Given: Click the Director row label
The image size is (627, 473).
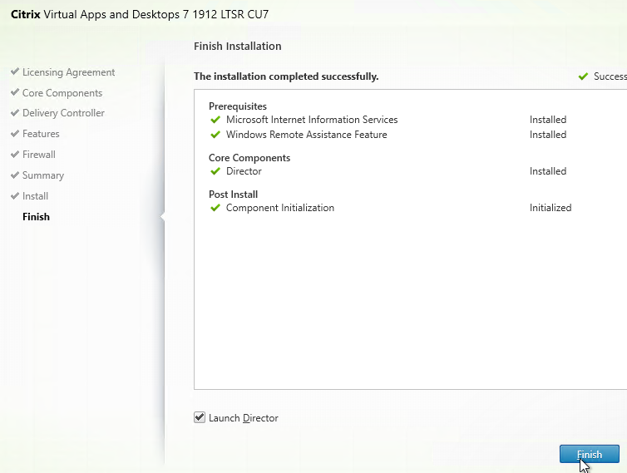Looking at the screenshot, I should [244, 171].
